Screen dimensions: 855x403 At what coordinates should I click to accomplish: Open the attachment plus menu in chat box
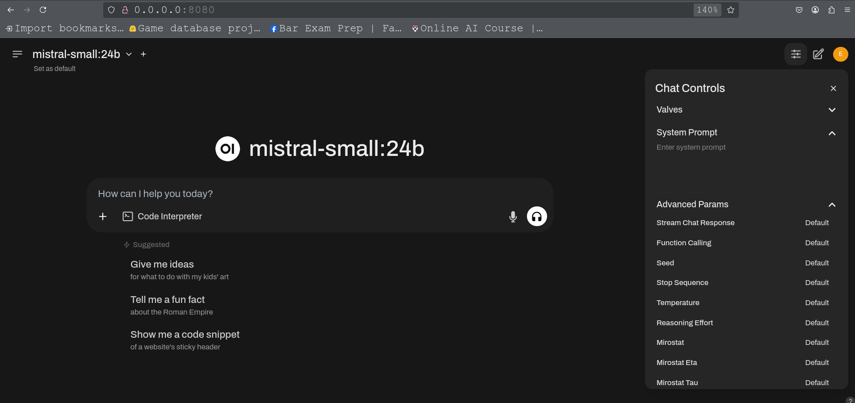pos(103,216)
